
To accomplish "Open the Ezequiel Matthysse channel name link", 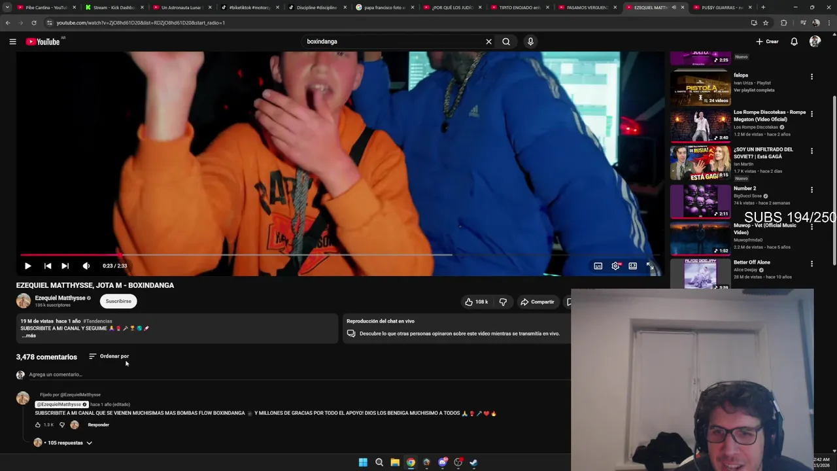I will (60, 298).
